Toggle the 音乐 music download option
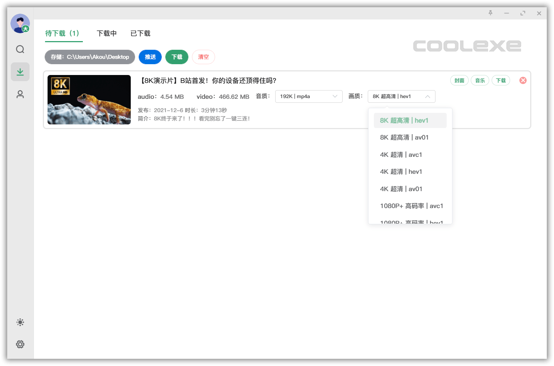The image size is (554, 366). click(480, 80)
